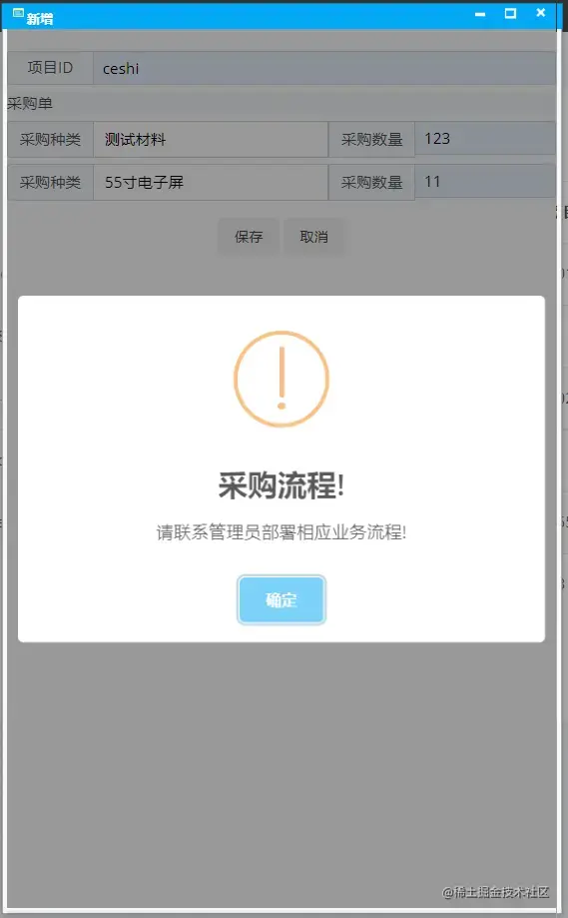Click the quantity field showing 123
This screenshot has height=918, width=568.
click(485, 138)
